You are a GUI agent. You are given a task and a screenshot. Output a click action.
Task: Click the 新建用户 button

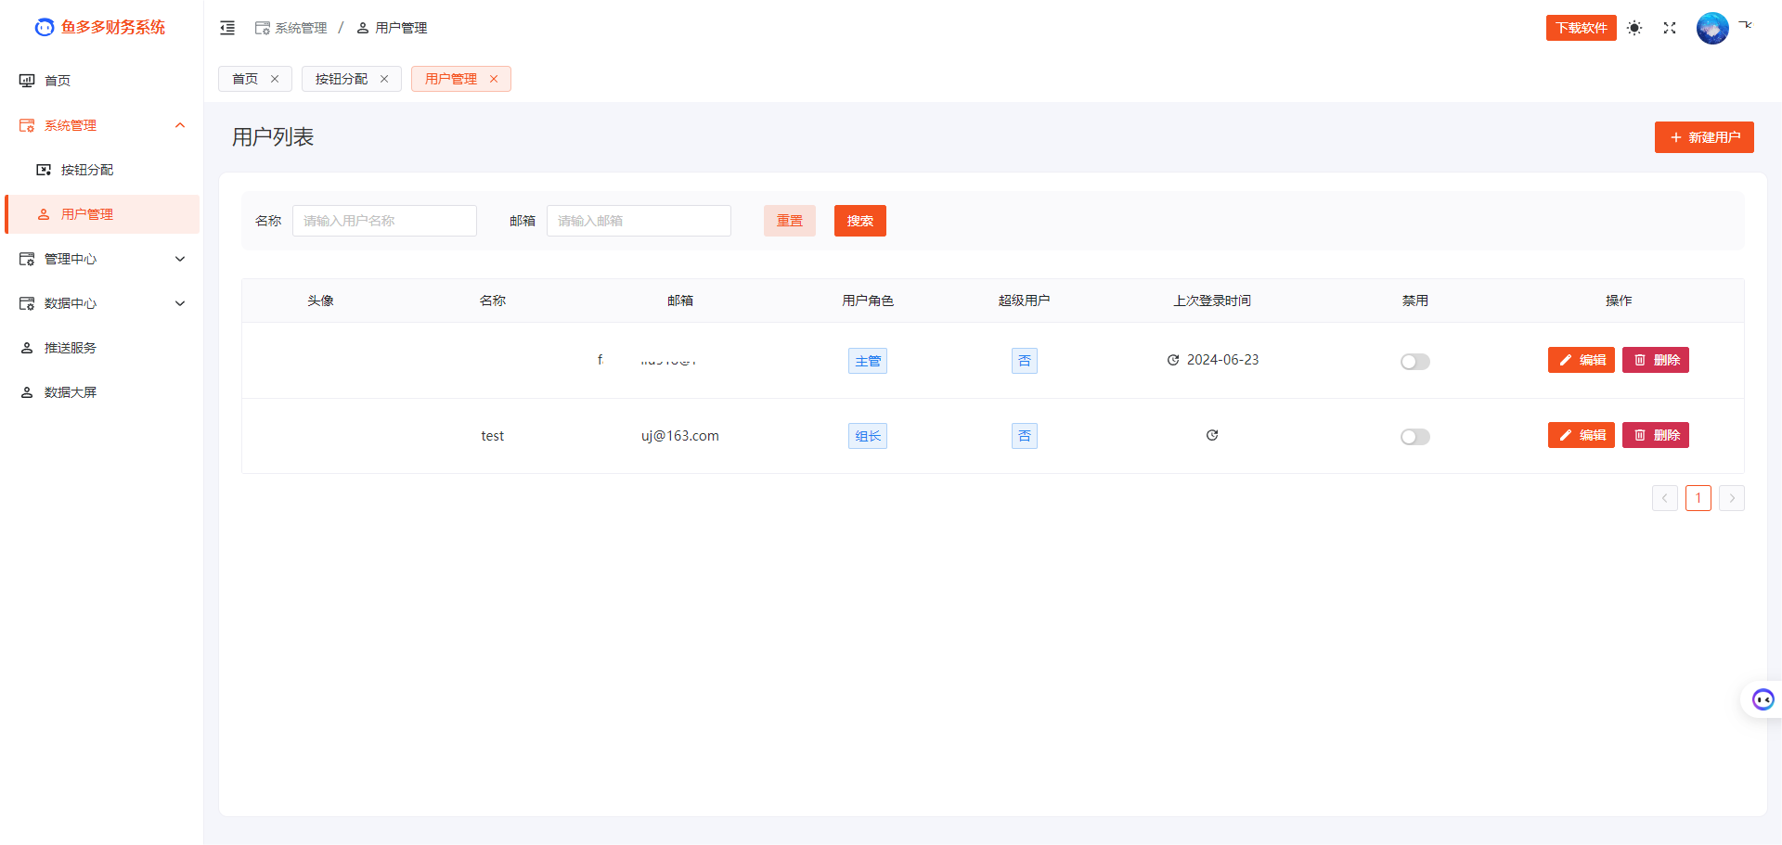pos(1704,137)
